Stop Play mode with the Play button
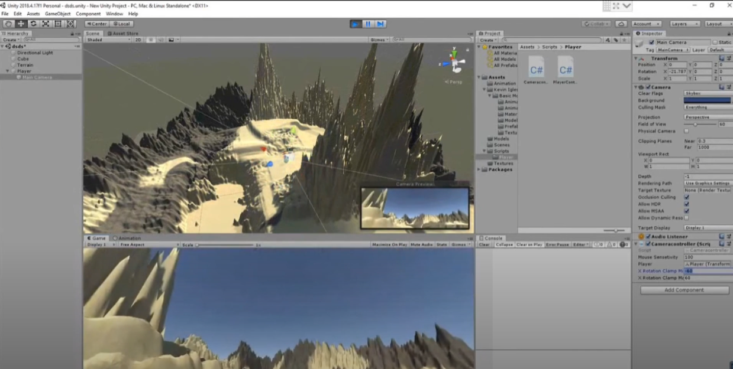 click(355, 24)
